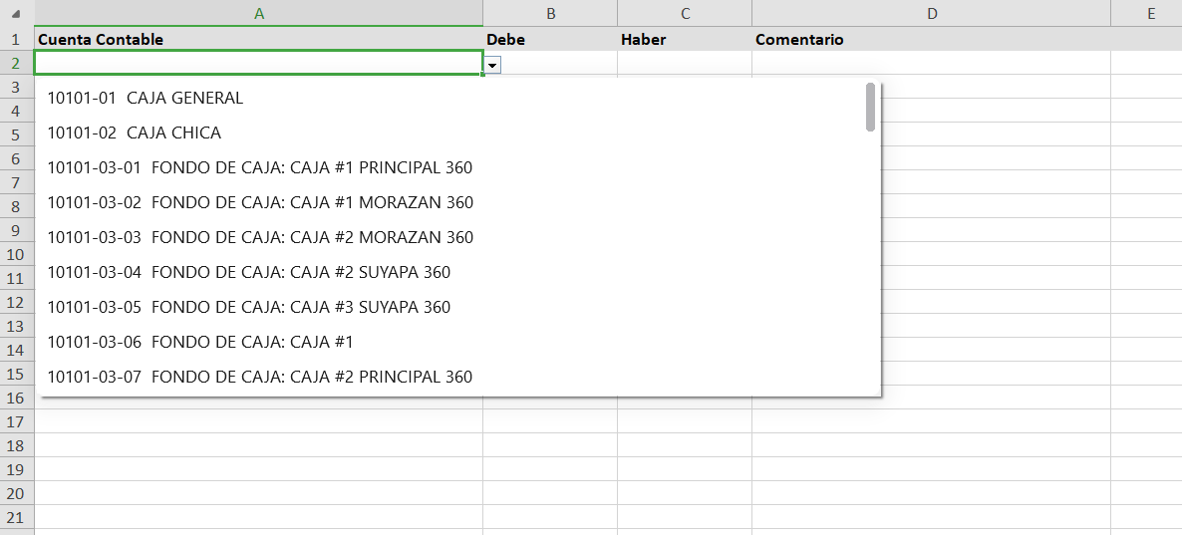Screen dimensions: 1182x535
Task: Pick 10101-03-05 CAJA #3 SUYAPA 360 entry
Action: tap(457, 308)
